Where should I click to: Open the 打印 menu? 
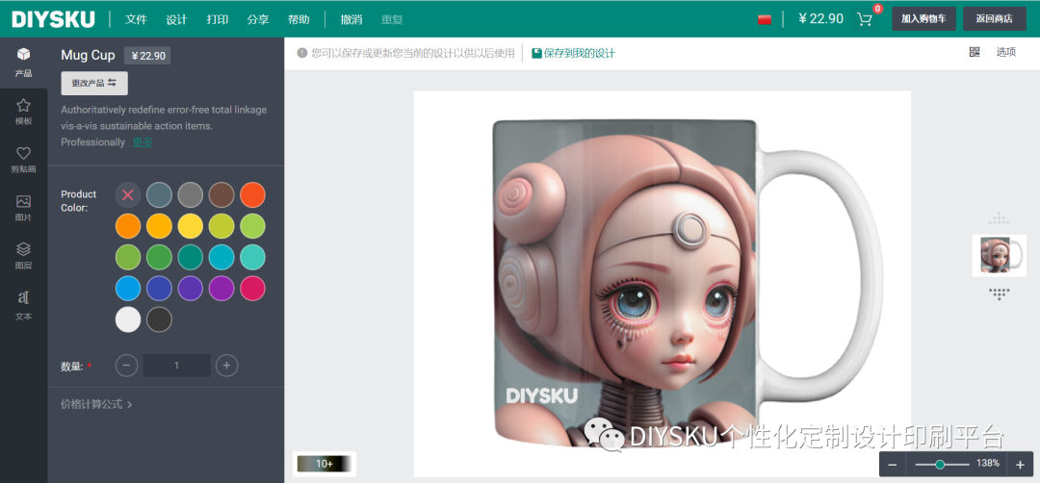(217, 19)
